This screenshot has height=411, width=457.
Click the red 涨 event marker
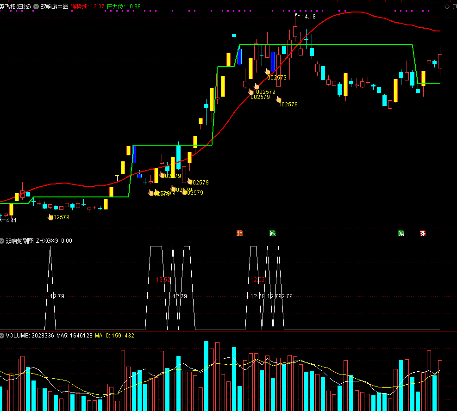coord(423,233)
